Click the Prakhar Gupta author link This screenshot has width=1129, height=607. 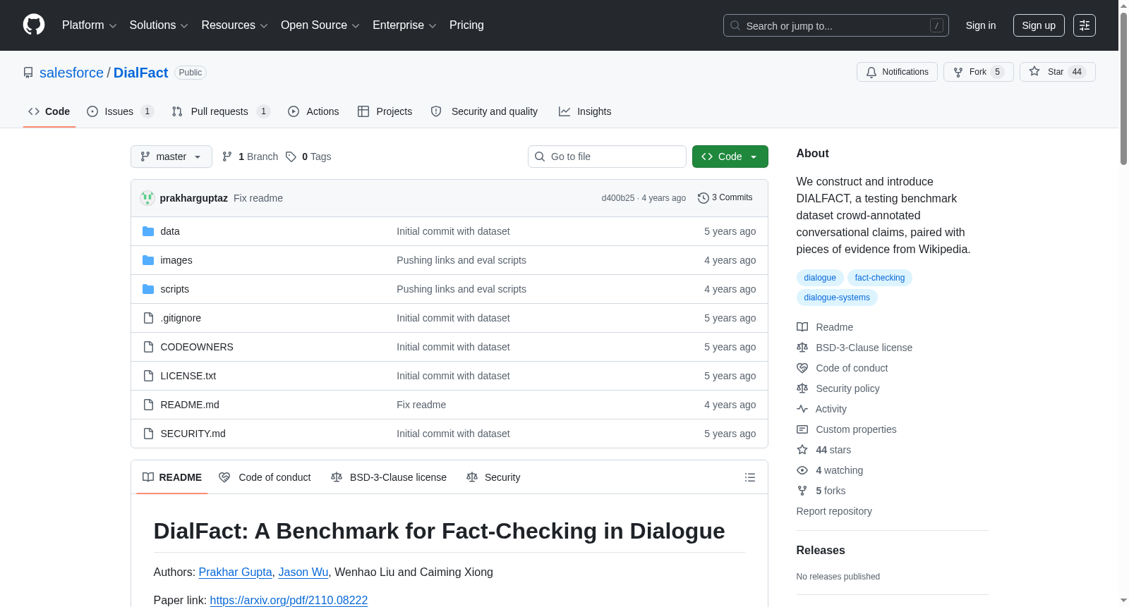[x=235, y=572]
